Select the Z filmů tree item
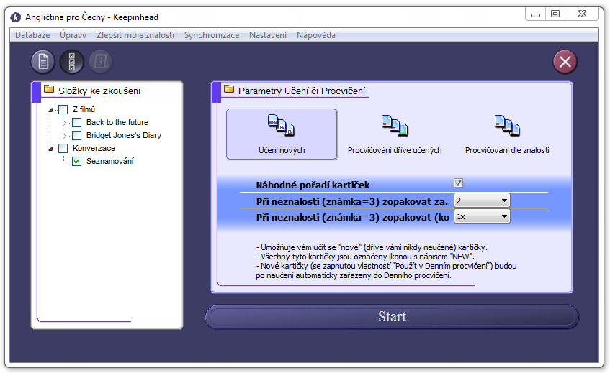The height and width of the screenshot is (373, 610). tap(84, 109)
